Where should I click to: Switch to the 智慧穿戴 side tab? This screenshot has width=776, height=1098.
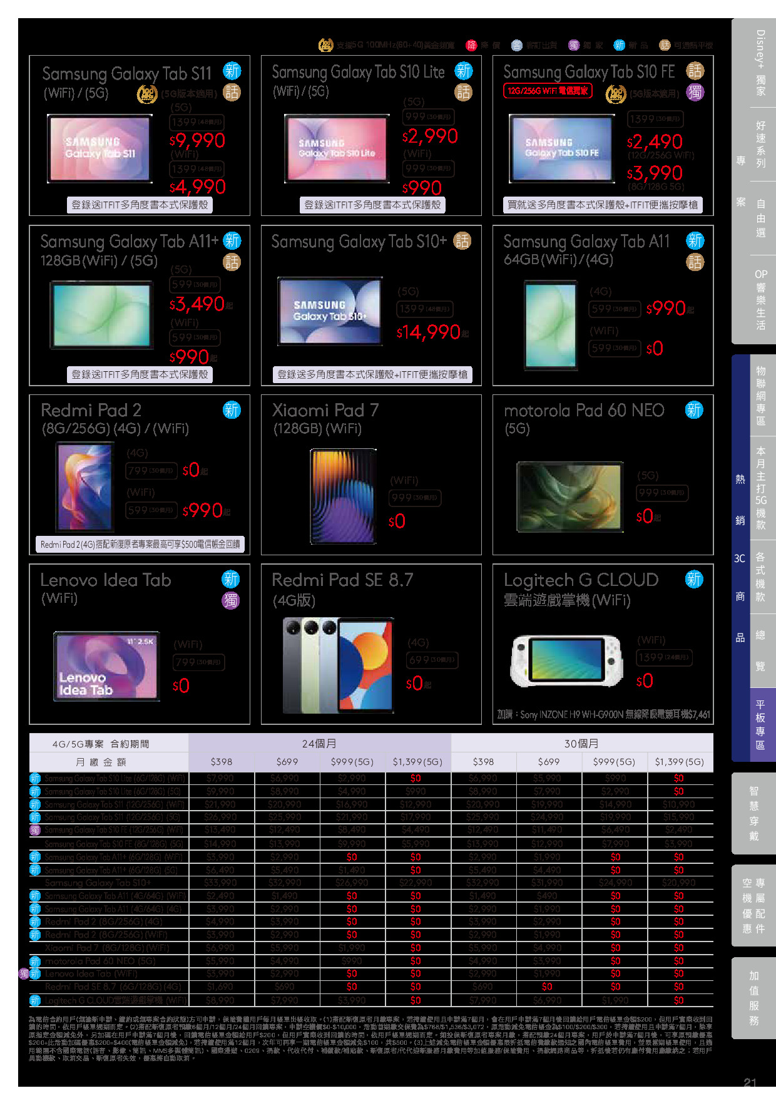(753, 813)
